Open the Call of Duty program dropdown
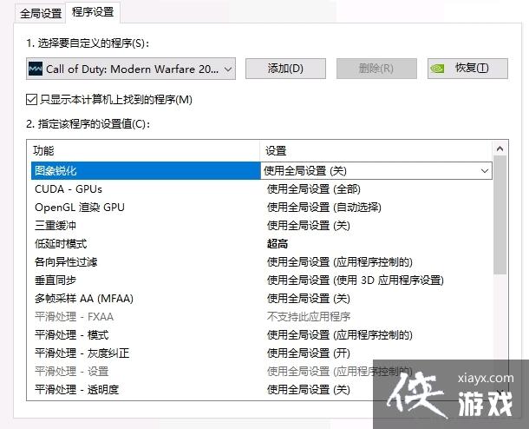The image size is (529, 429). click(x=131, y=69)
